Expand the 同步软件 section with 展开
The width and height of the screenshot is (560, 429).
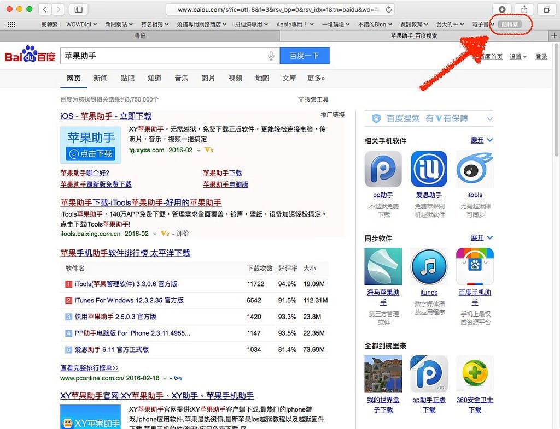pyautogui.click(x=481, y=237)
